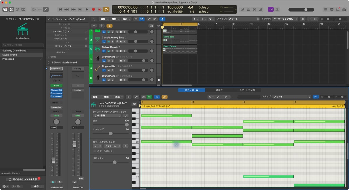Show automation curve icon in tracks toolbar
The image size is (349, 190).
point(149,19)
